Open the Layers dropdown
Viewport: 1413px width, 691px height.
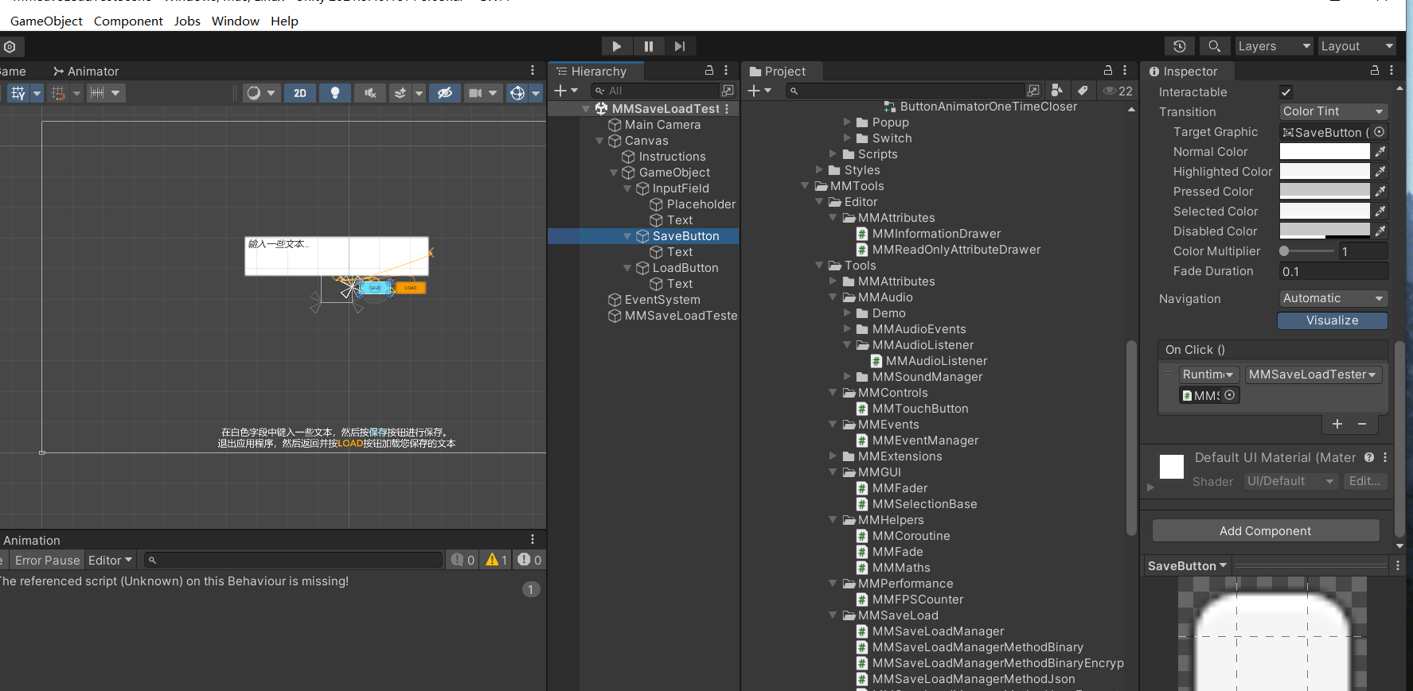[1273, 46]
